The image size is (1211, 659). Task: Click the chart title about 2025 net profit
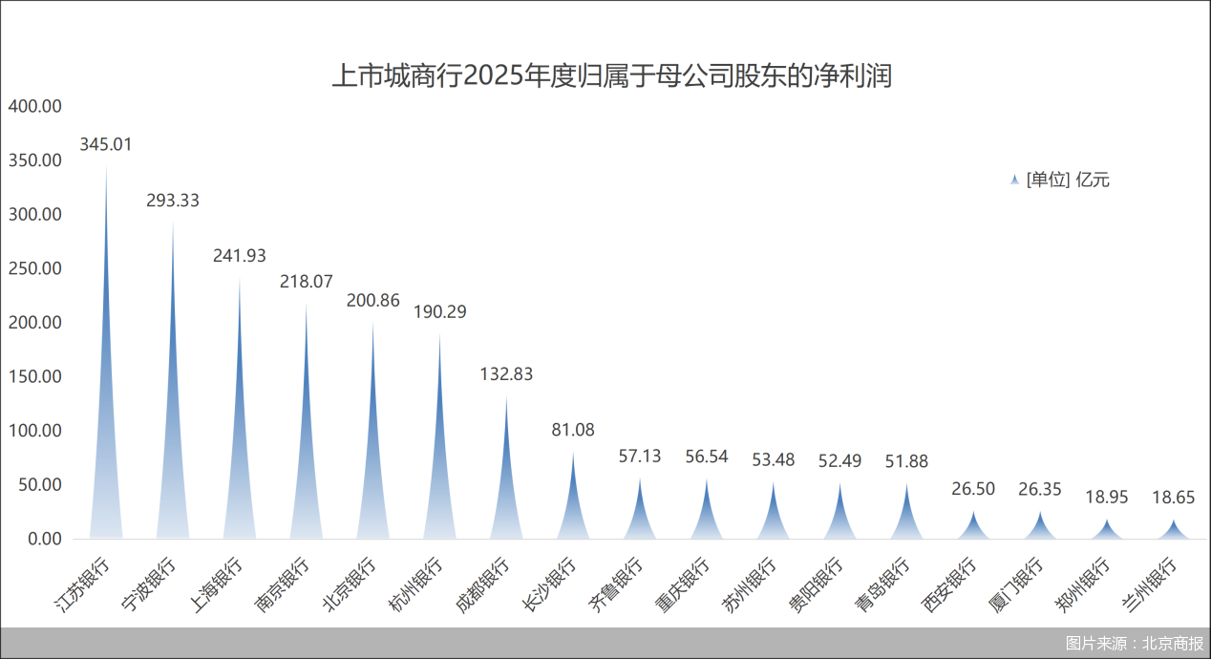pyautogui.click(x=611, y=76)
